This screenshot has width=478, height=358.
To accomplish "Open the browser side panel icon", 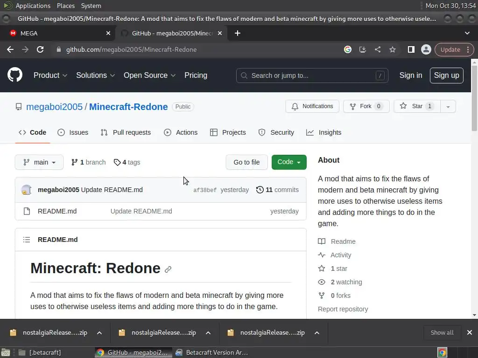I will [x=411, y=49].
